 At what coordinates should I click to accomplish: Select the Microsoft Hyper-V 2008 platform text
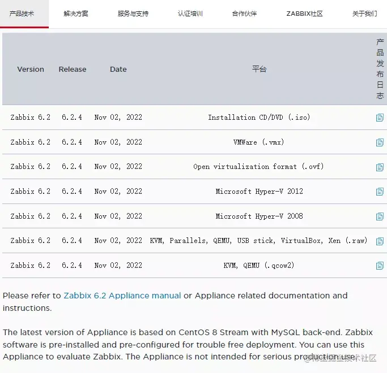click(x=259, y=216)
